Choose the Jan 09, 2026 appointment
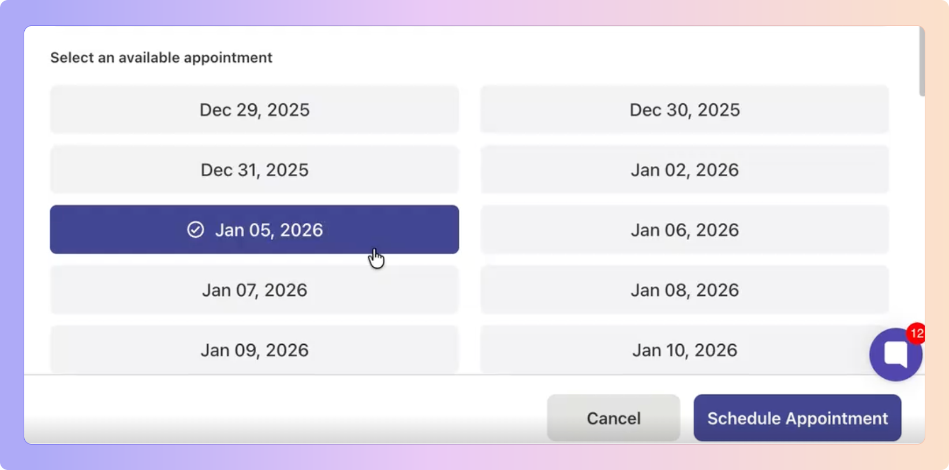This screenshot has width=949, height=470. (x=254, y=350)
